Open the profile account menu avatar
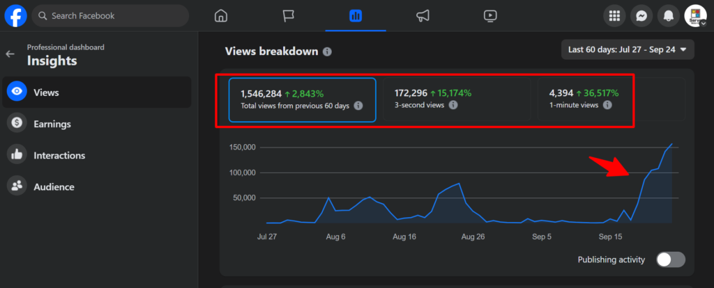Image resolution: width=714 pixels, height=288 pixels. click(x=695, y=15)
